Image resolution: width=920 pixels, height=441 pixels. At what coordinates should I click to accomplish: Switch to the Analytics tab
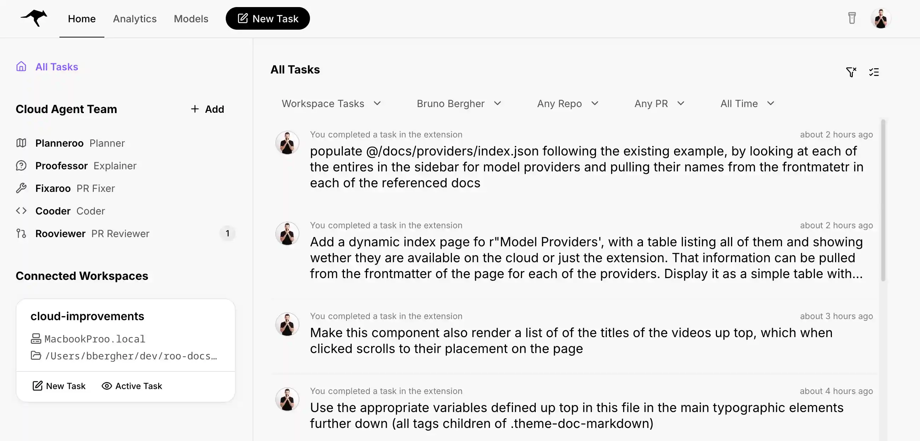coord(135,19)
